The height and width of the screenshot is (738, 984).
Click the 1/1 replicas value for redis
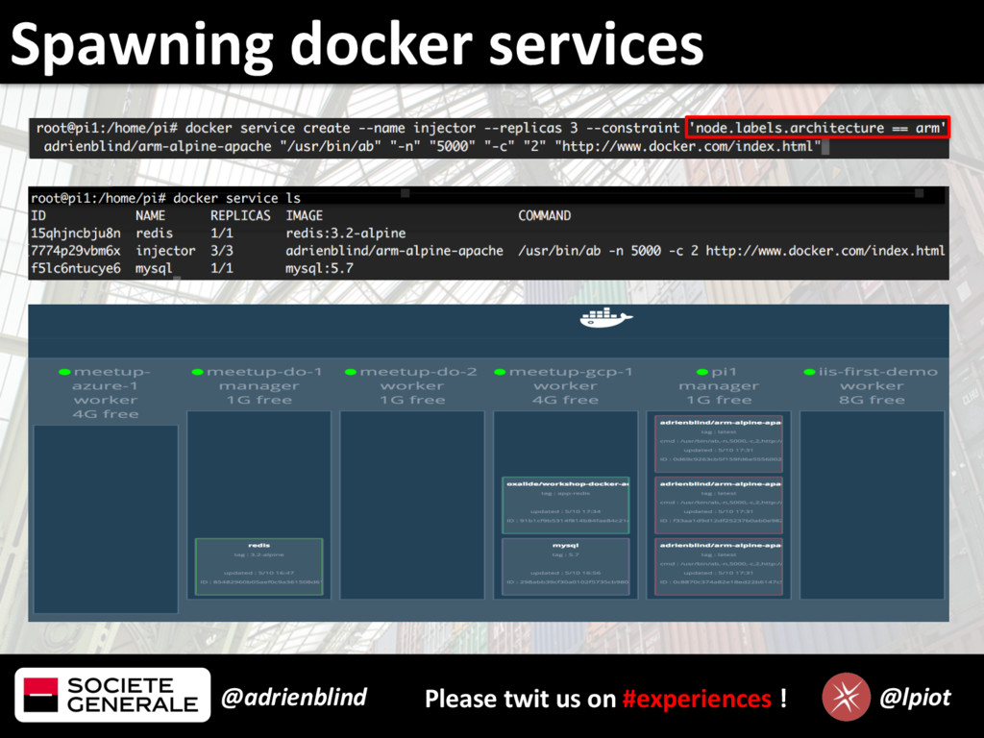tap(222, 234)
